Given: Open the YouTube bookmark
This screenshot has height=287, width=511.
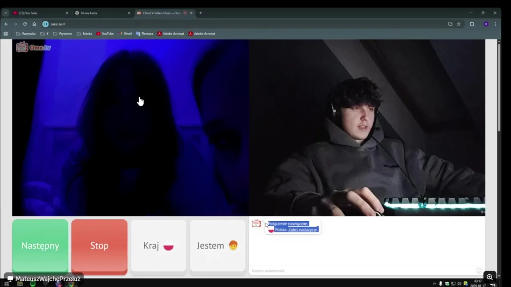Looking at the screenshot, I should coord(105,33).
